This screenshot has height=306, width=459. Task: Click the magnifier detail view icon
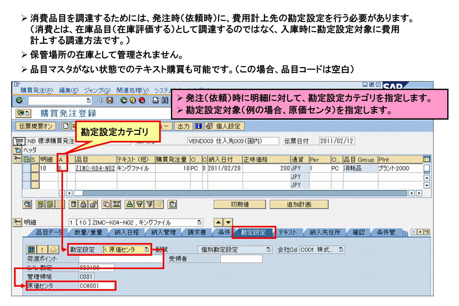(28, 204)
